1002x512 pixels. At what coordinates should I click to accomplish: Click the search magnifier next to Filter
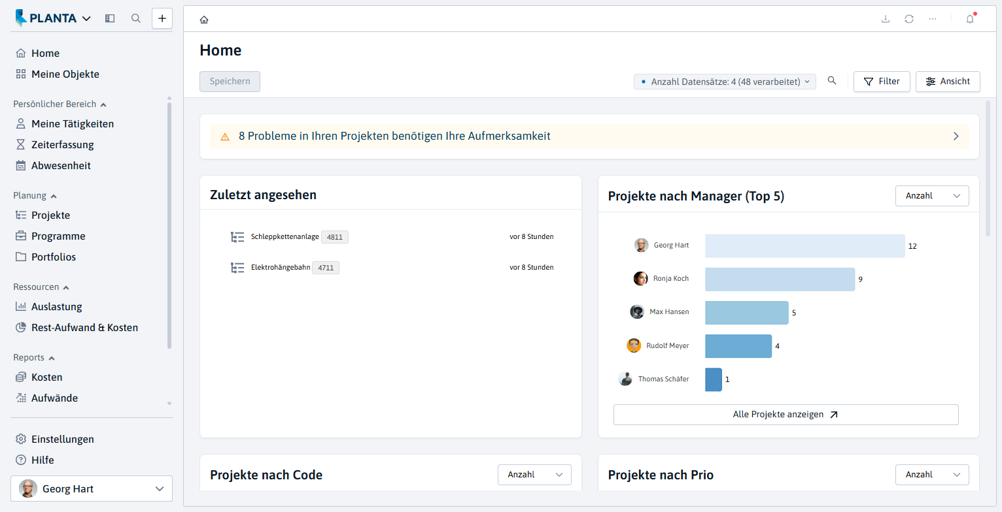[x=832, y=81]
